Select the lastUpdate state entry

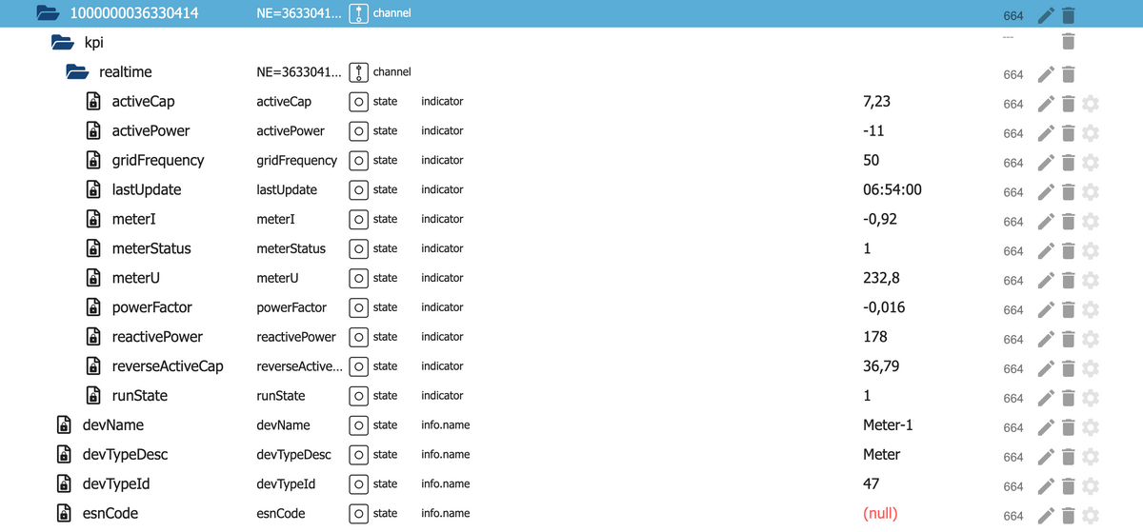coord(146,189)
